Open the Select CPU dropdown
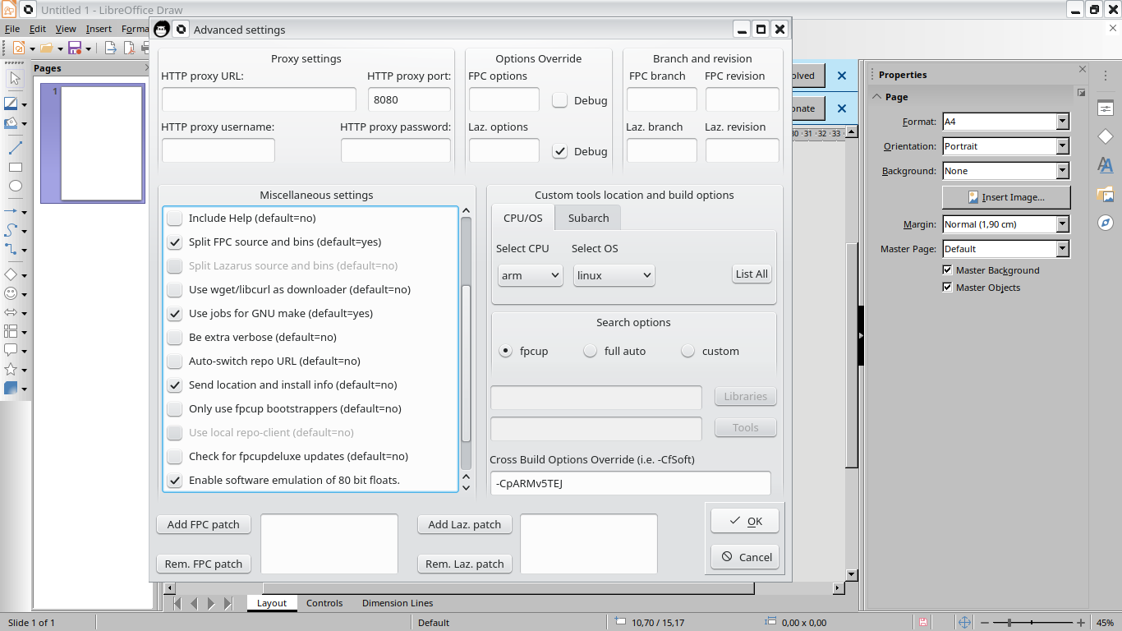This screenshot has height=631, width=1122. [531, 275]
